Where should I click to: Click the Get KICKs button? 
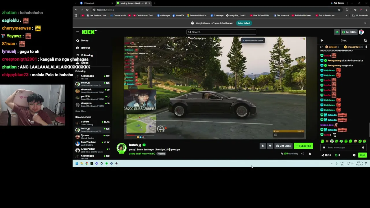[349, 32]
